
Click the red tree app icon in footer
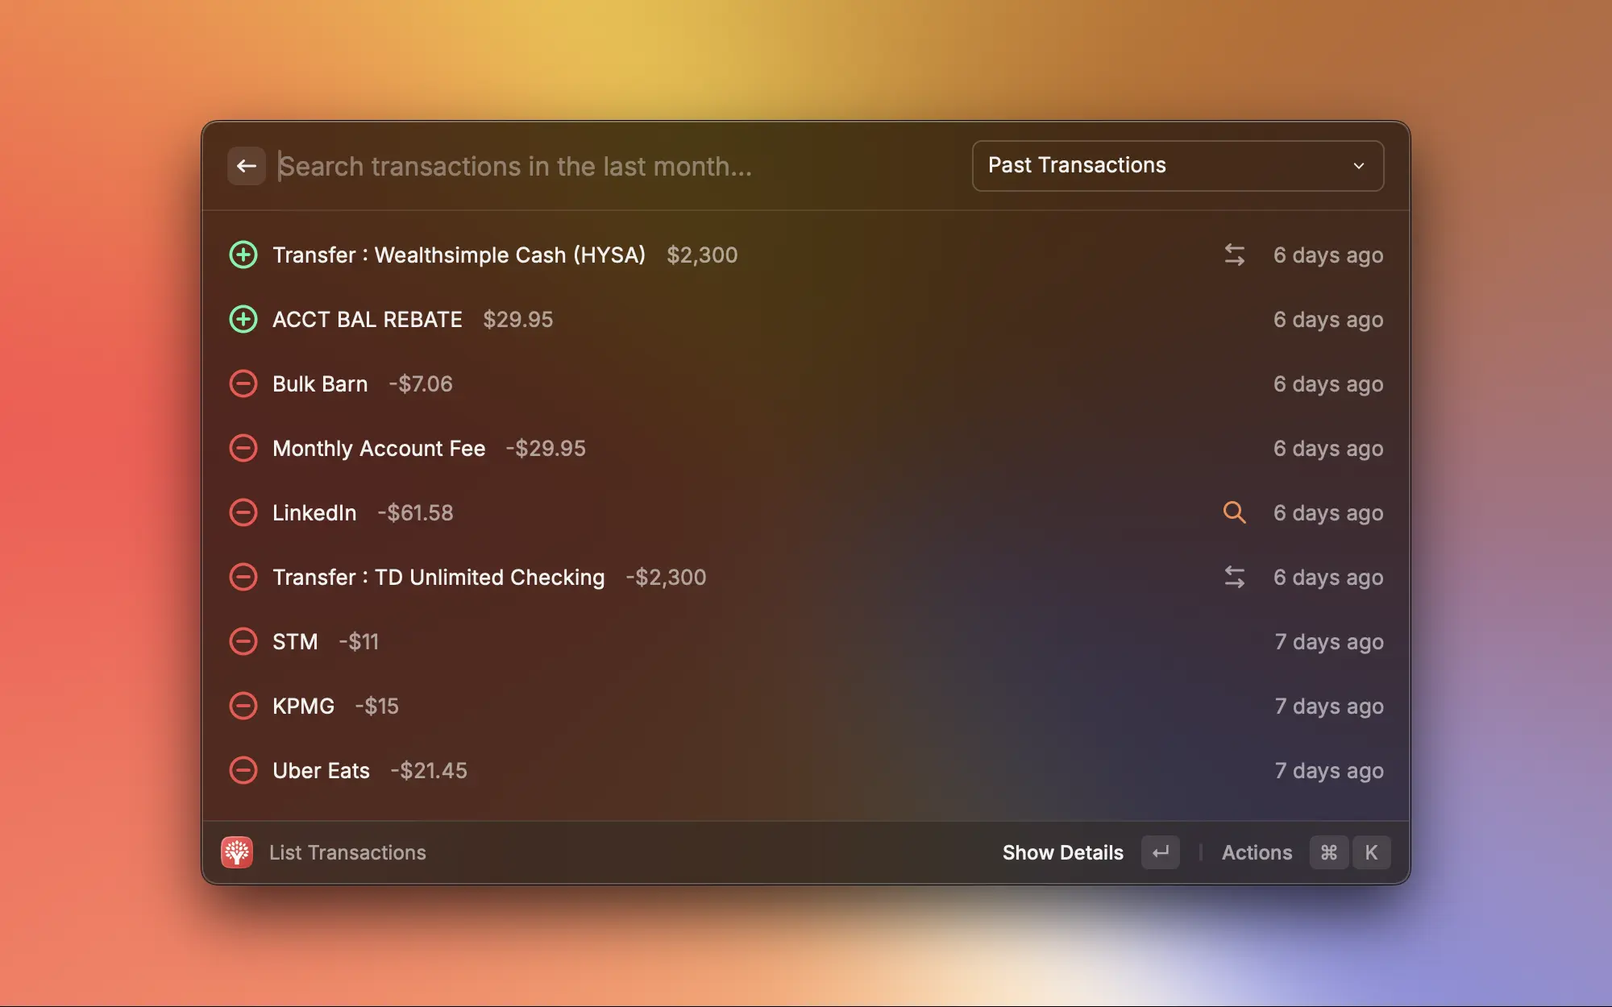[x=237, y=852]
